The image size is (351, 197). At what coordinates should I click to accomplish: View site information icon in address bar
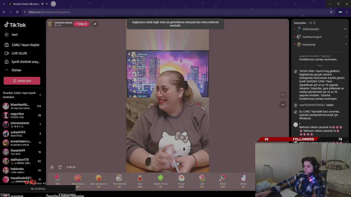[25, 12]
